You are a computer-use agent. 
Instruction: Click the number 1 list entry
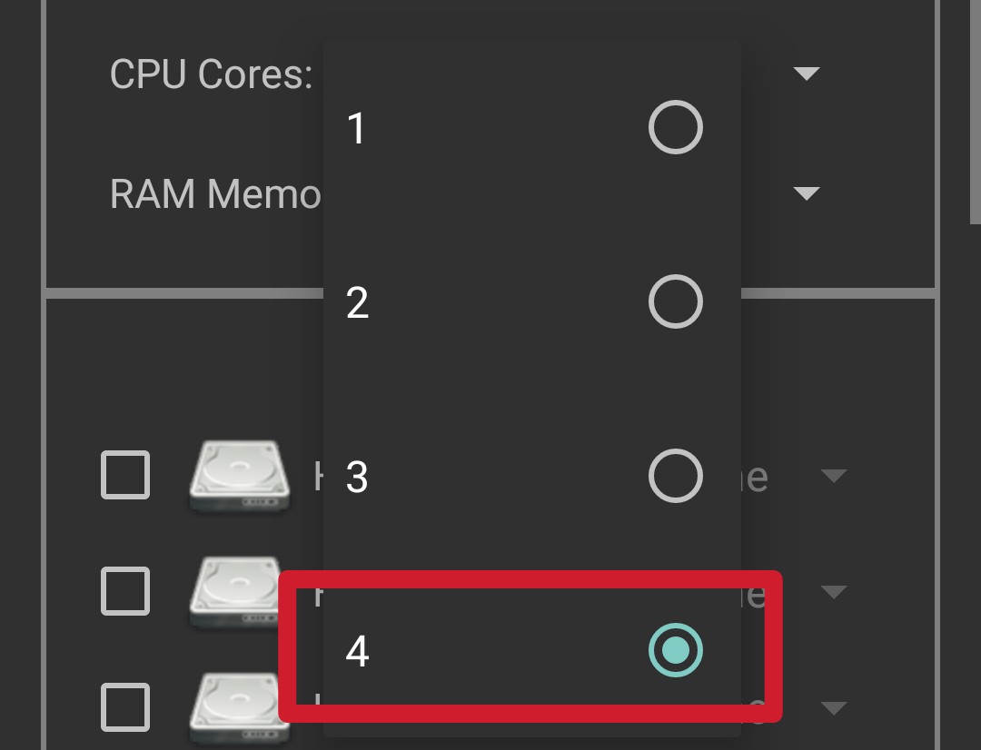point(531,128)
